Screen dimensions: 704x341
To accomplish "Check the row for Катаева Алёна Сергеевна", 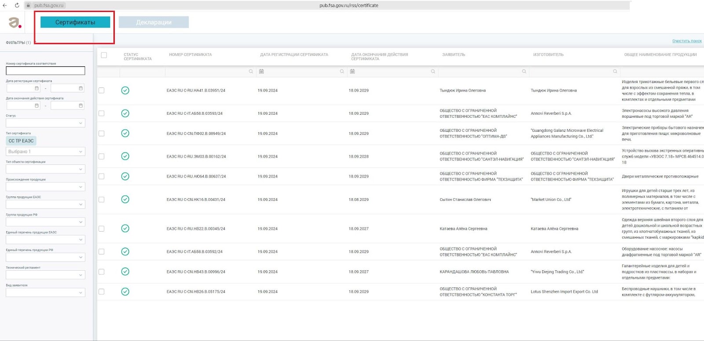I will tap(102, 229).
